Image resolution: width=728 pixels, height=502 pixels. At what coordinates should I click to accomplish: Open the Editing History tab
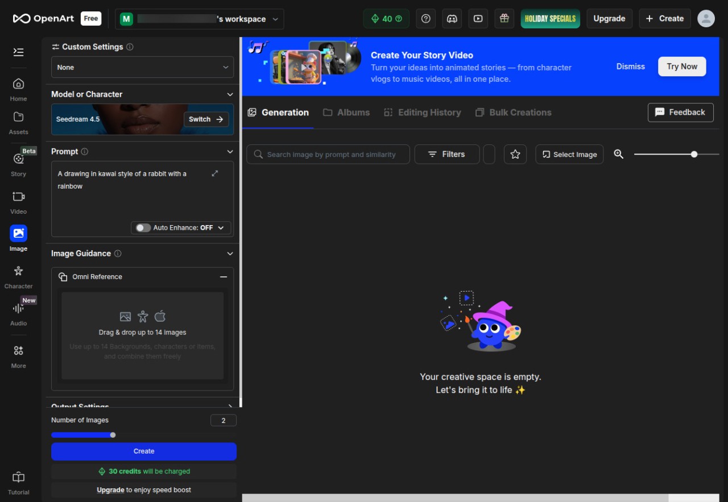click(x=422, y=113)
